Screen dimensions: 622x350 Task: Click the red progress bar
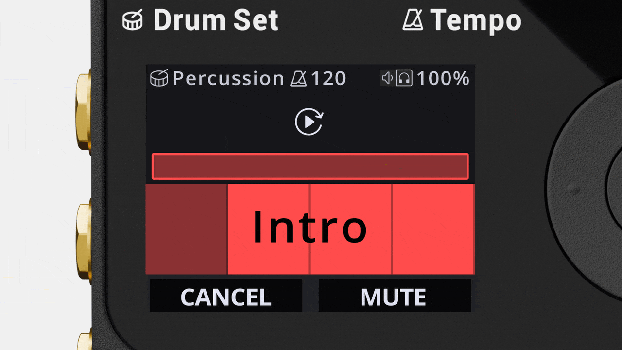pyautogui.click(x=310, y=167)
